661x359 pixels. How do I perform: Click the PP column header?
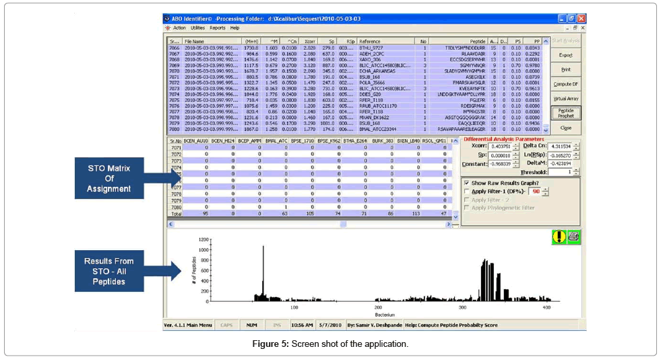(x=532, y=41)
